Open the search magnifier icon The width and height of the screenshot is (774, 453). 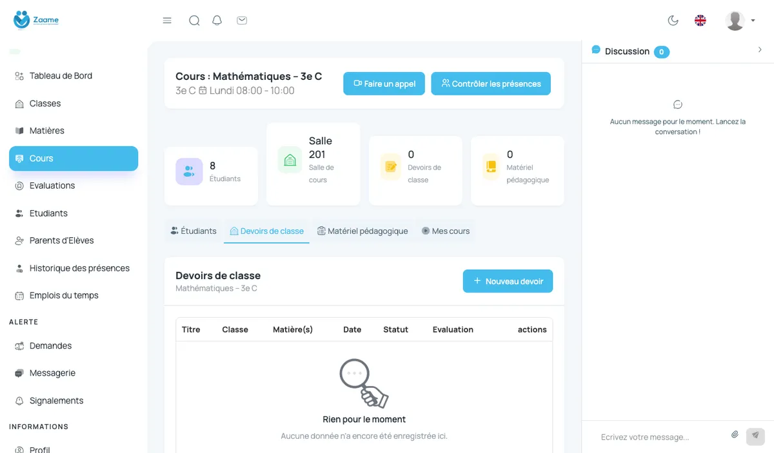pyautogui.click(x=194, y=21)
